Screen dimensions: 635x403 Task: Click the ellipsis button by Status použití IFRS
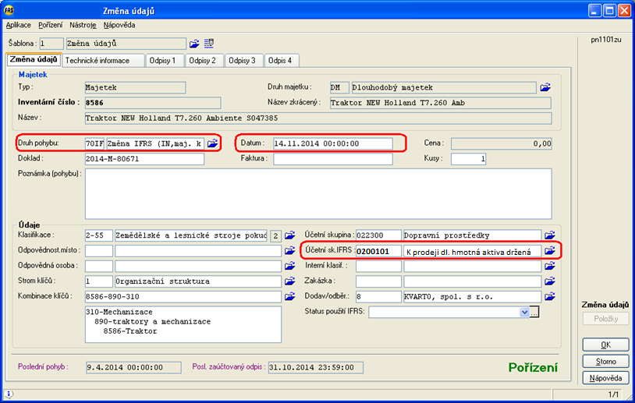pyautogui.click(x=535, y=312)
